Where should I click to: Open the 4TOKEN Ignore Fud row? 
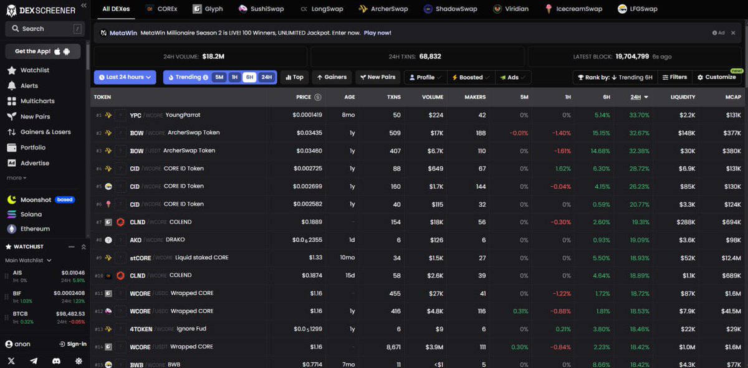tap(420, 329)
